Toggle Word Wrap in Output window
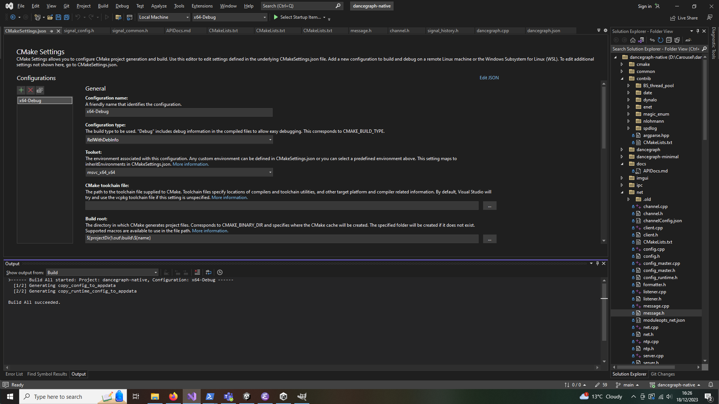719x404 pixels. pos(209,272)
